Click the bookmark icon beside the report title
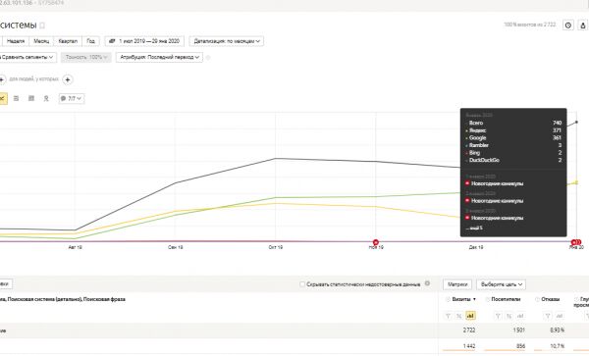 (42, 25)
